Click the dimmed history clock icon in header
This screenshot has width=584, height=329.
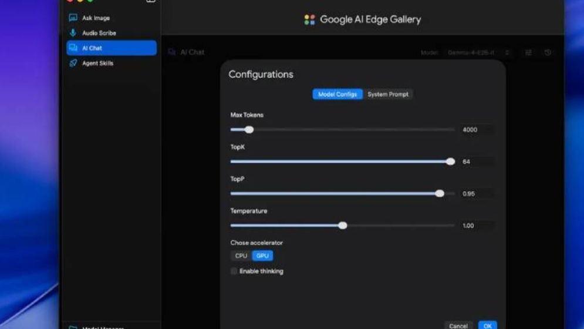[x=548, y=53]
